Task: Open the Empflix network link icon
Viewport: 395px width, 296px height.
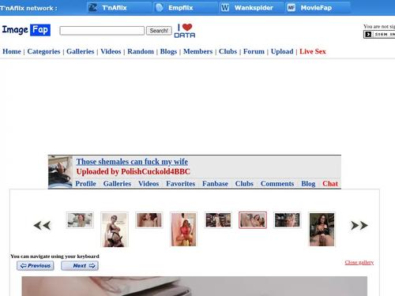Action: click(x=159, y=8)
